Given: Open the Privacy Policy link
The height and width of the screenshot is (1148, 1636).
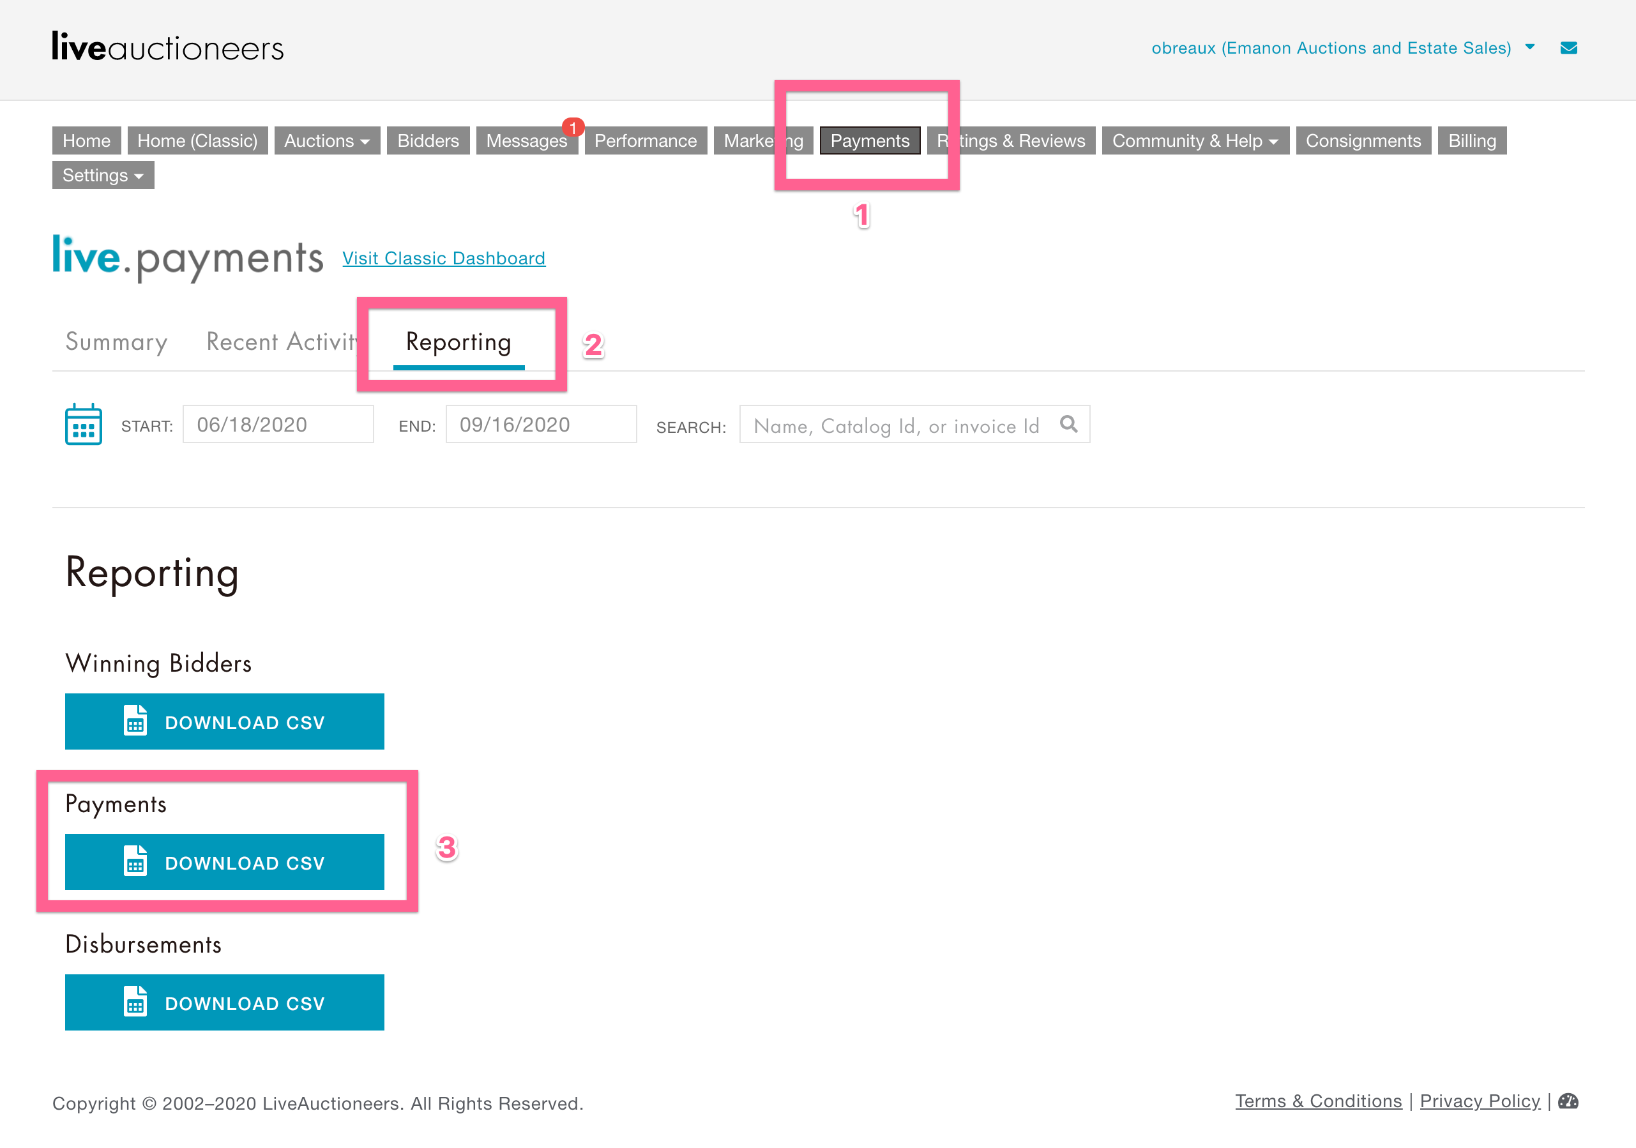Looking at the screenshot, I should pyautogui.click(x=1480, y=1101).
